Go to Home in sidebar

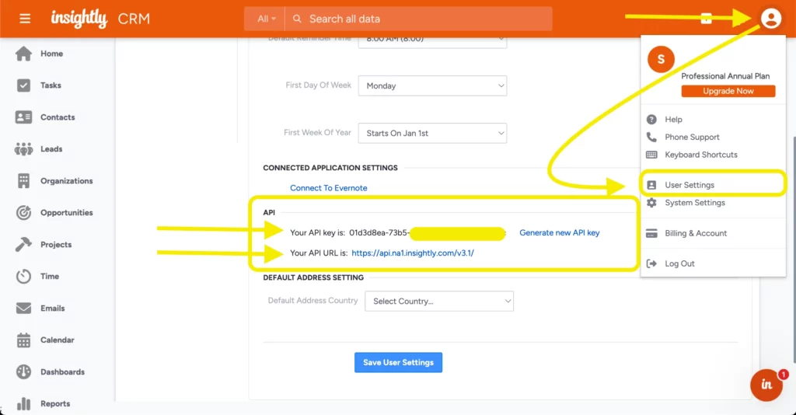52,54
